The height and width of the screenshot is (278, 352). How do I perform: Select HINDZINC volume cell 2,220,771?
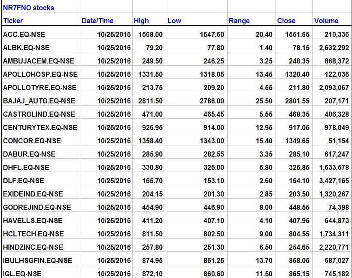(334, 247)
